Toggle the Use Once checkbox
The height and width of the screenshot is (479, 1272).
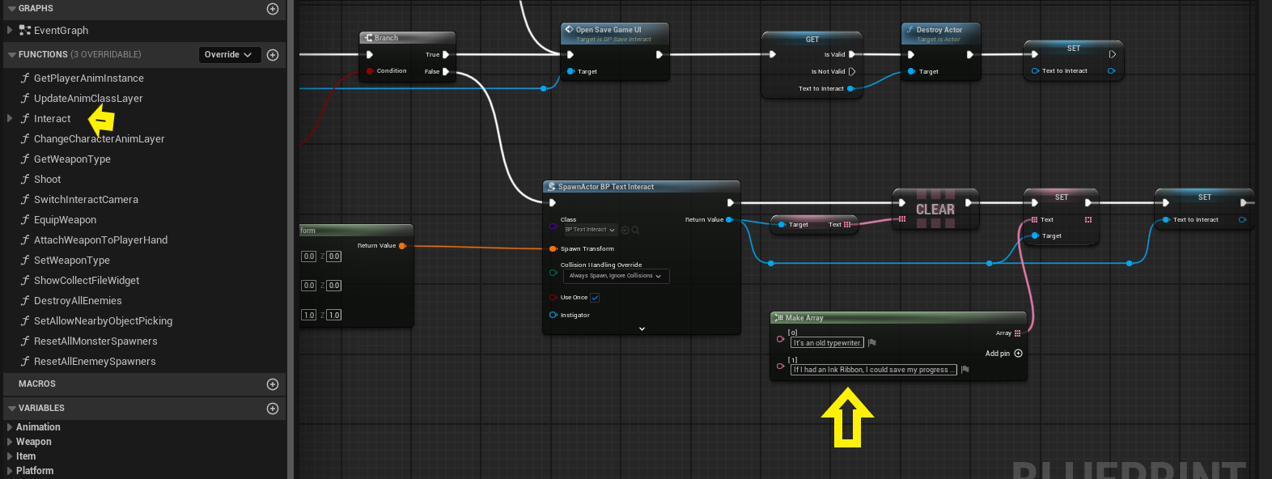point(595,298)
